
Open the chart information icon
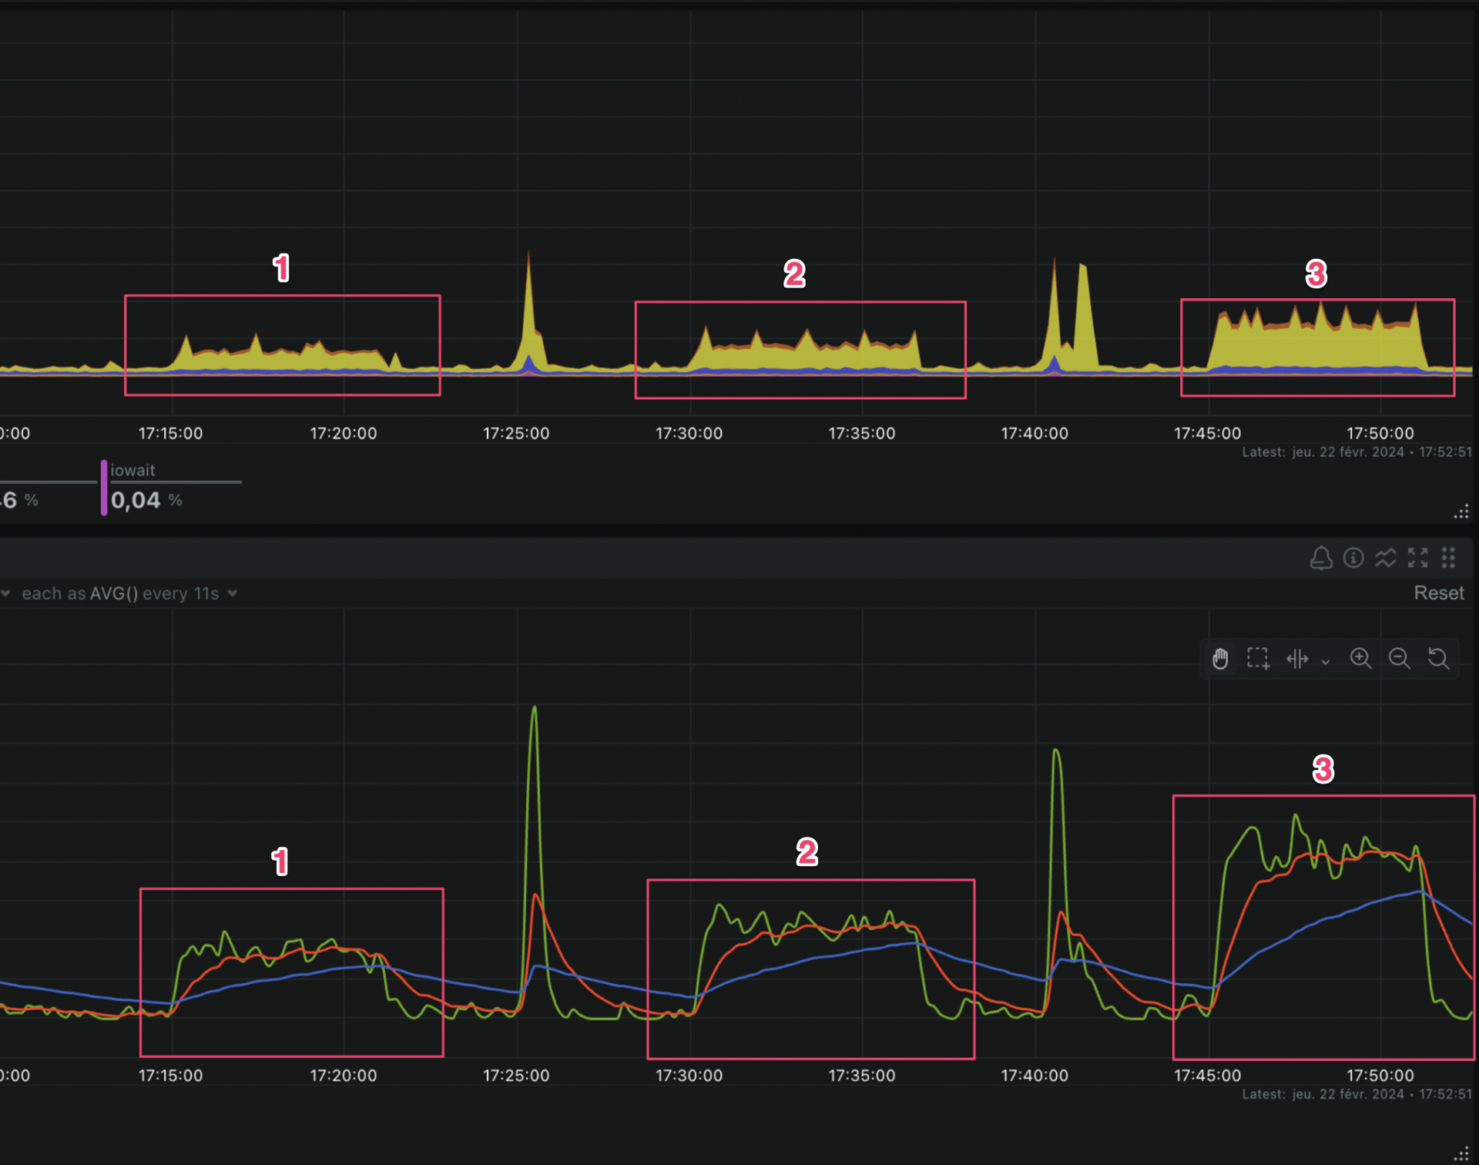1353,558
